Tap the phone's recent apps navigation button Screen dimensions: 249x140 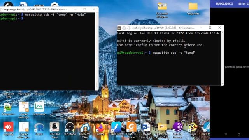coord(226,134)
